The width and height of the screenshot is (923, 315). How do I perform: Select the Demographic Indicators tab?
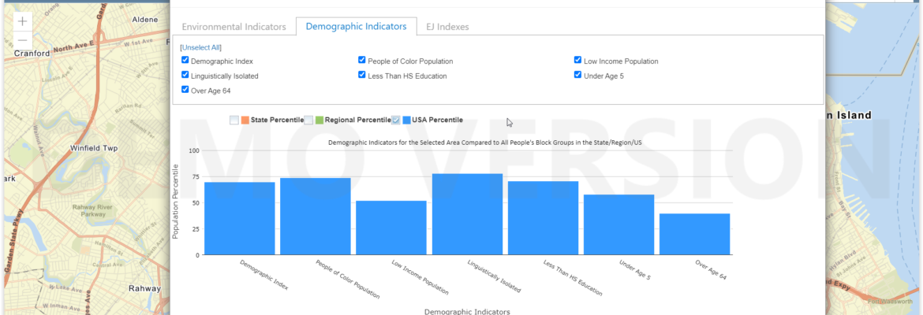(356, 27)
